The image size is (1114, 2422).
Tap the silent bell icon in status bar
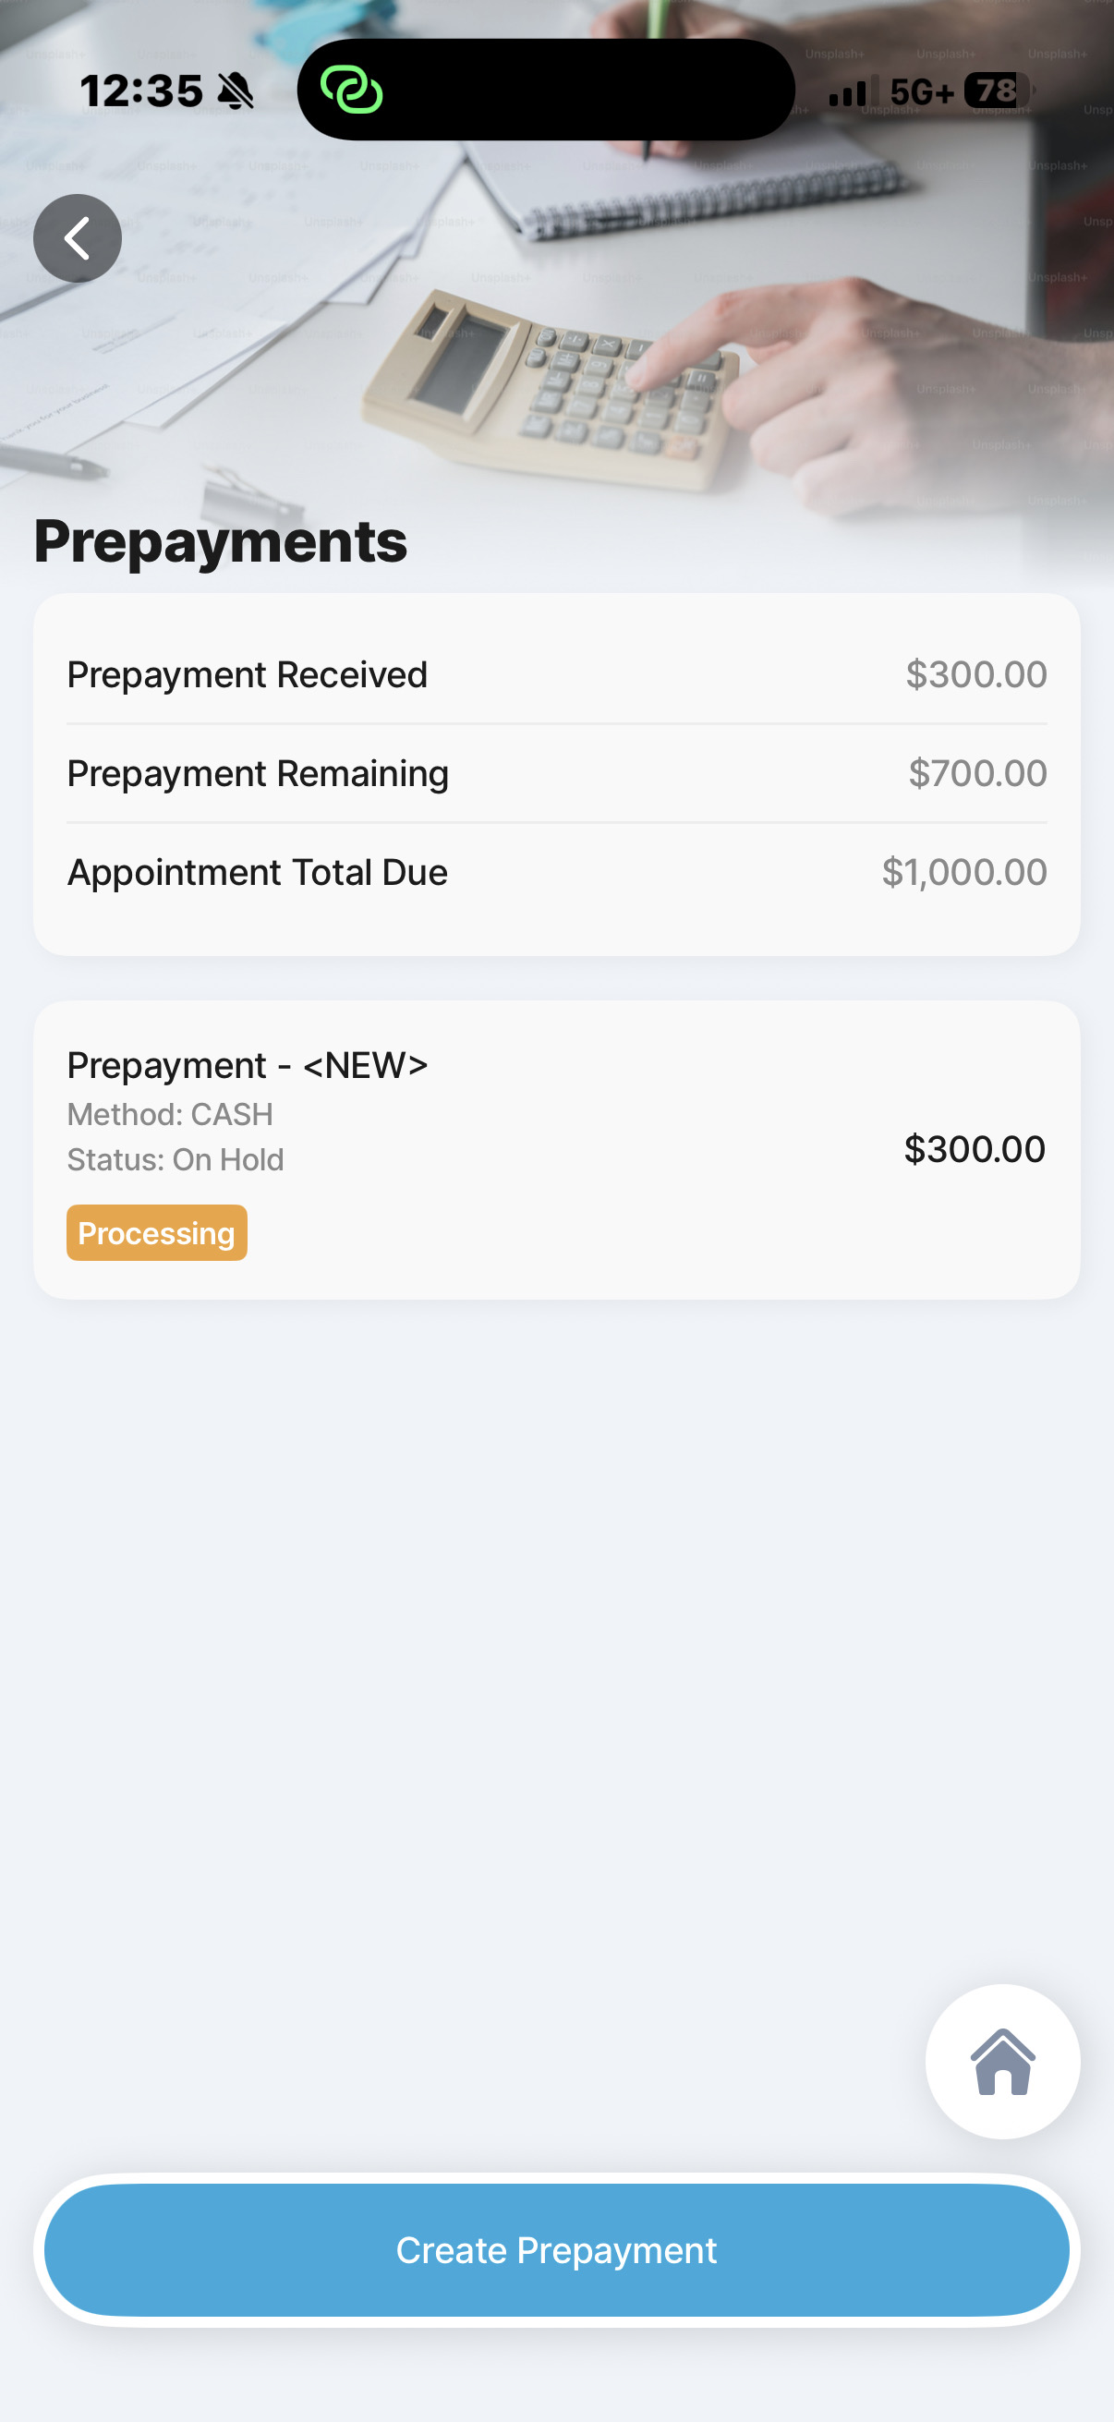click(x=235, y=92)
